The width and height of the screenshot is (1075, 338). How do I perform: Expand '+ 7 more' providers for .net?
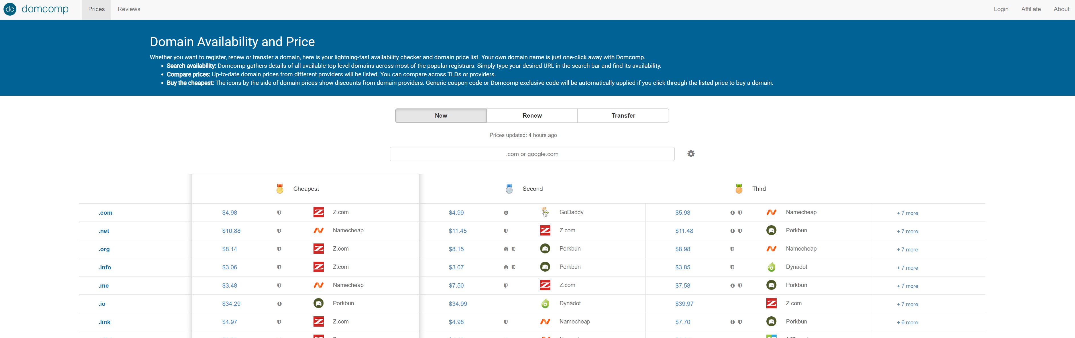click(x=907, y=231)
